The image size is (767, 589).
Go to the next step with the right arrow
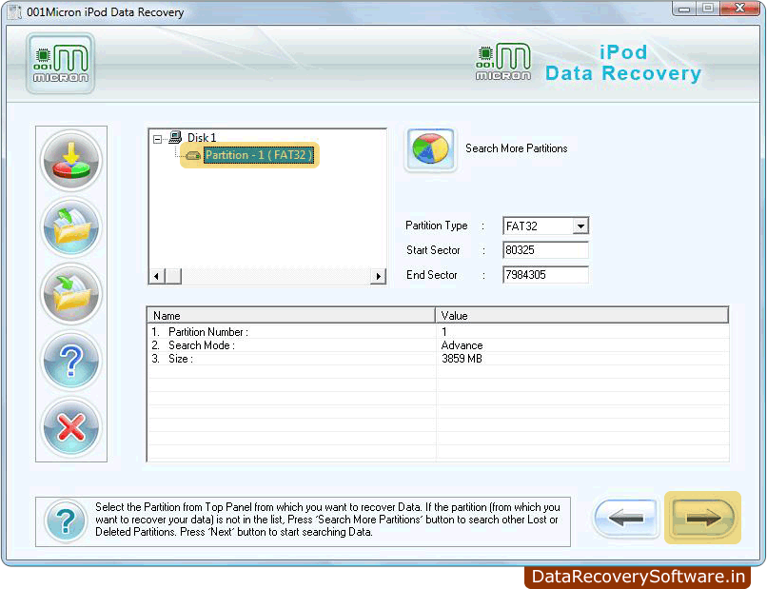coord(703,518)
